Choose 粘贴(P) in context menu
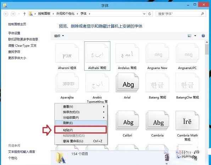 [x=80, y=130]
